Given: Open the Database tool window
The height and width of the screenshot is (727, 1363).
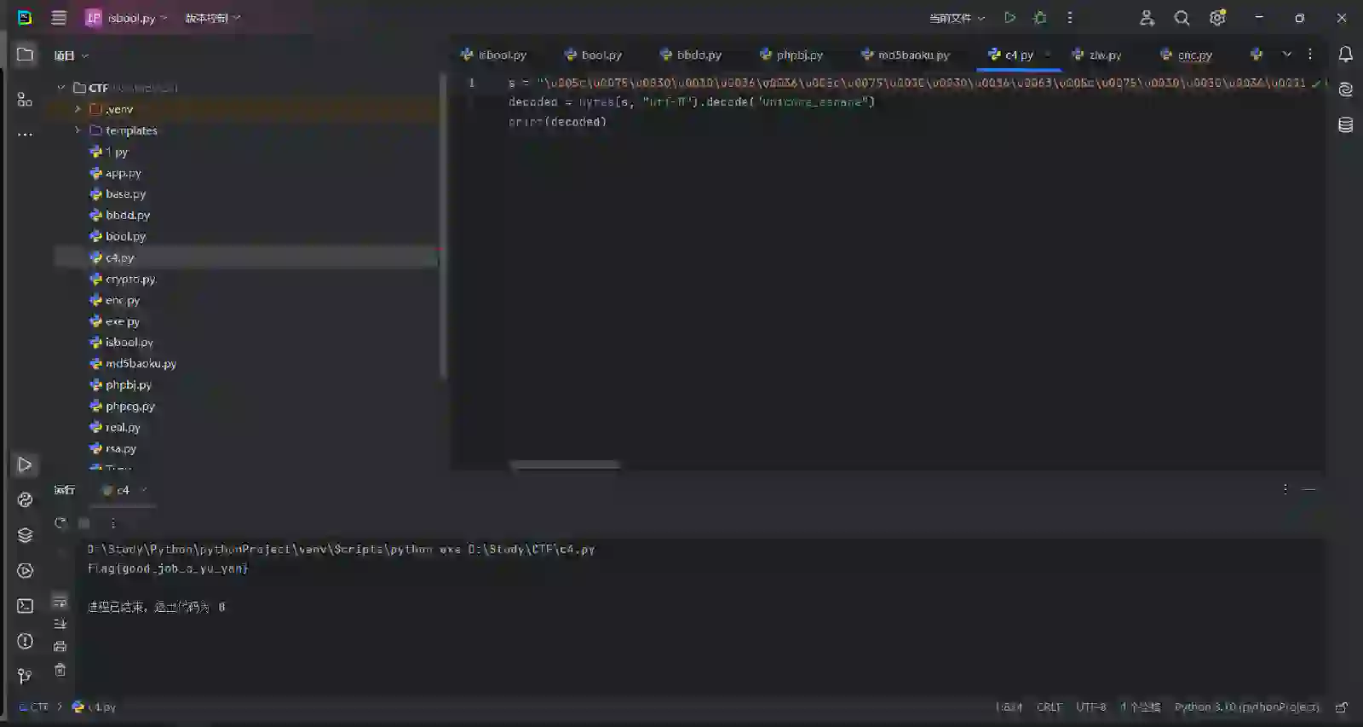Looking at the screenshot, I should (x=1345, y=125).
